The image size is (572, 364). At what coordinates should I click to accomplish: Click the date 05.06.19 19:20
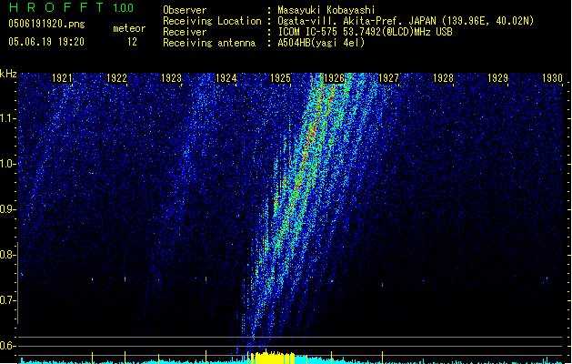[46, 42]
